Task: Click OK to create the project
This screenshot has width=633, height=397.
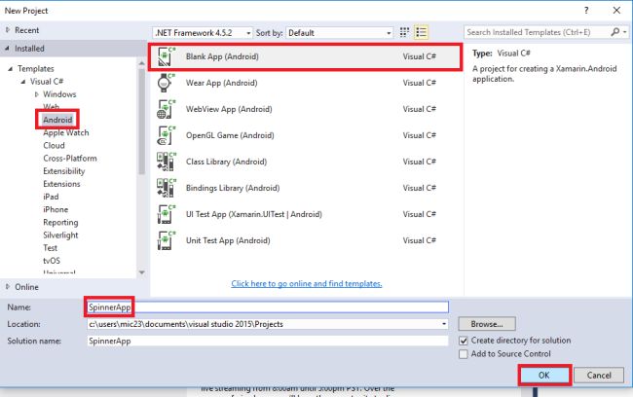Action: [543, 376]
